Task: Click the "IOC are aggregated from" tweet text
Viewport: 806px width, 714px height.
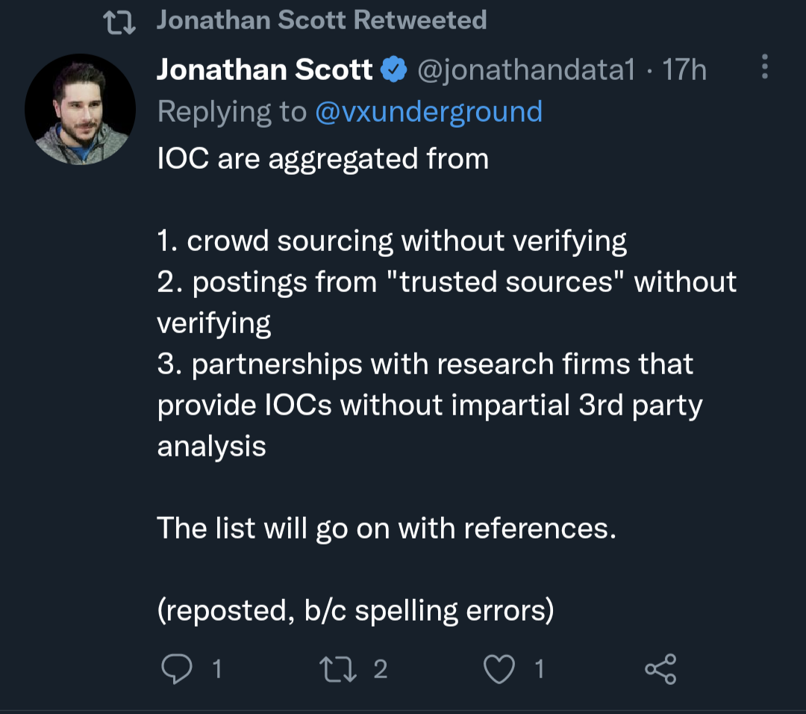Action: 322,158
